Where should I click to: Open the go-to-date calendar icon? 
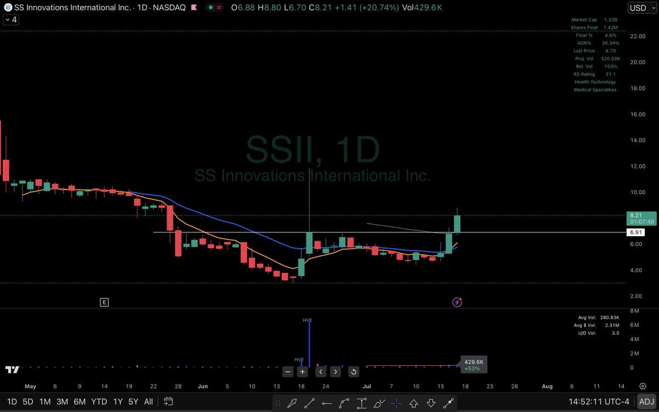168,402
